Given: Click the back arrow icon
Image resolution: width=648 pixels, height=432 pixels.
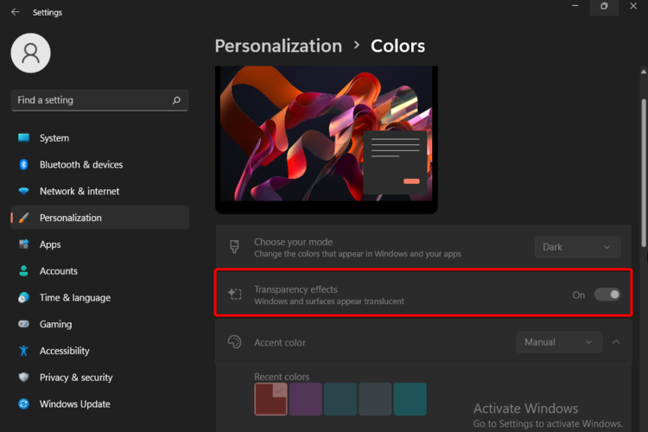Looking at the screenshot, I should [x=15, y=12].
